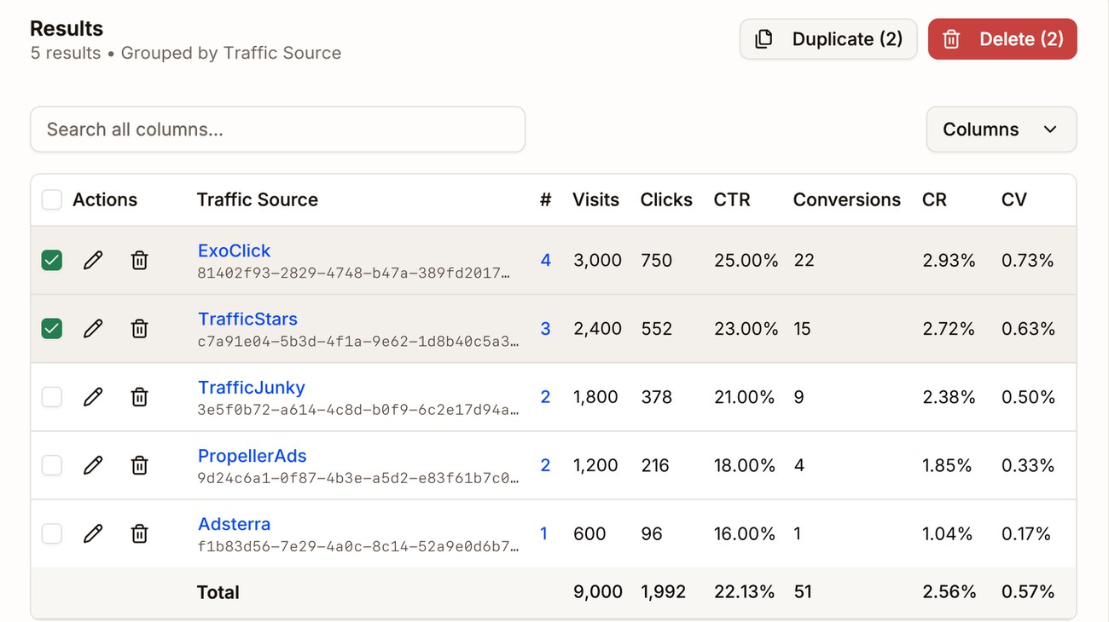Viewport: 1109px width, 622px height.
Task: Select the Total CTR value 22.13%
Action: 745,592
